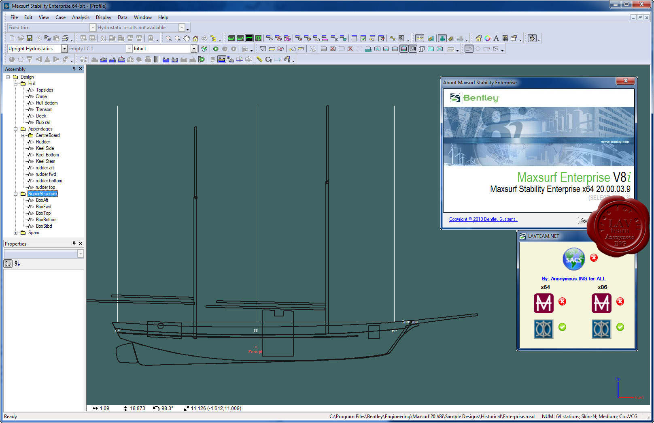Image resolution: width=654 pixels, height=423 pixels.
Task: Select the ruler measure tool
Action: click(x=259, y=60)
